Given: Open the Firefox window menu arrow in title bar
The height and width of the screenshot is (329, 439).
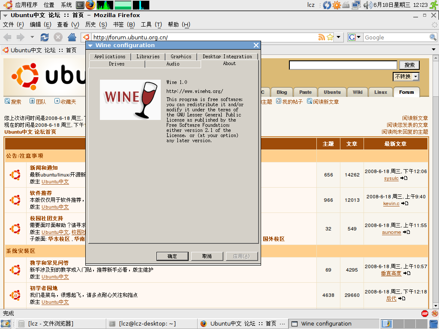Looking at the screenshot, I should [x=5, y=15].
